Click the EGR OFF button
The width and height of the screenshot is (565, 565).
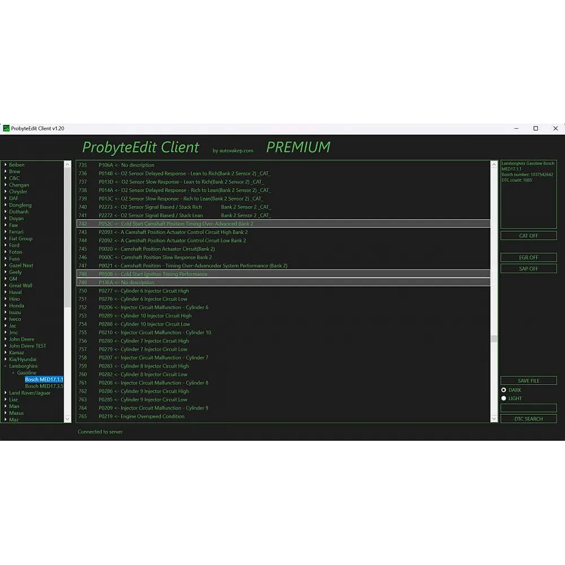(x=528, y=258)
